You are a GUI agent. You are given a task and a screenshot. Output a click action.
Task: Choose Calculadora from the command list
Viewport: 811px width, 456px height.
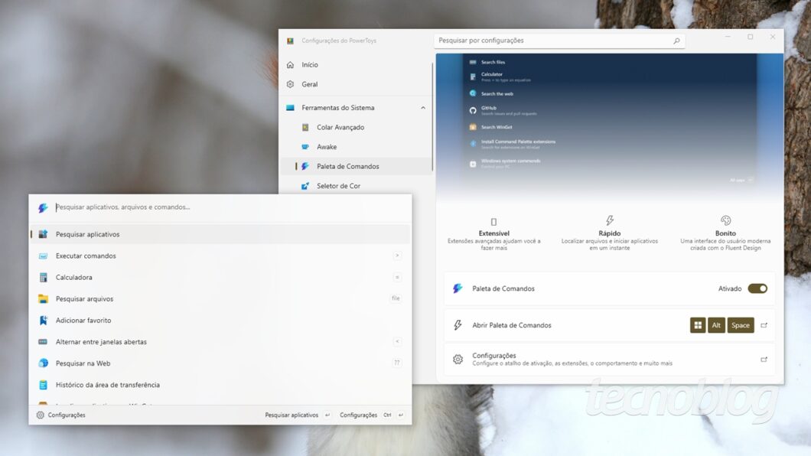(74, 277)
